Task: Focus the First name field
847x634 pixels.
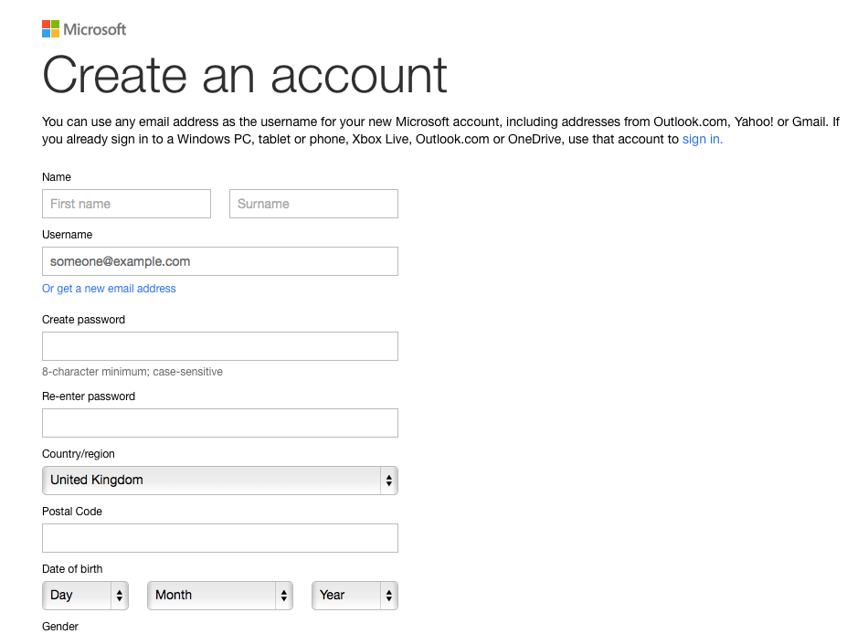Action: 126,204
